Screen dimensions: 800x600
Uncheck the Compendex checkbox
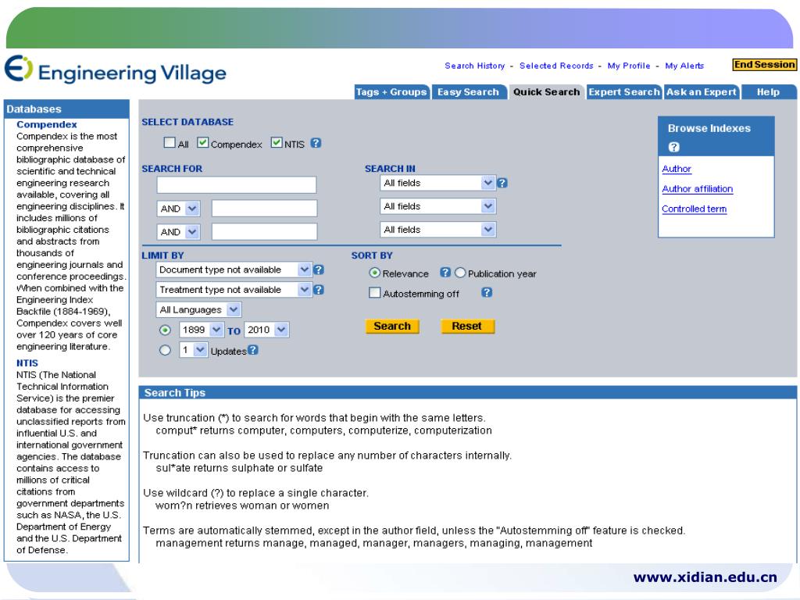[202, 142]
